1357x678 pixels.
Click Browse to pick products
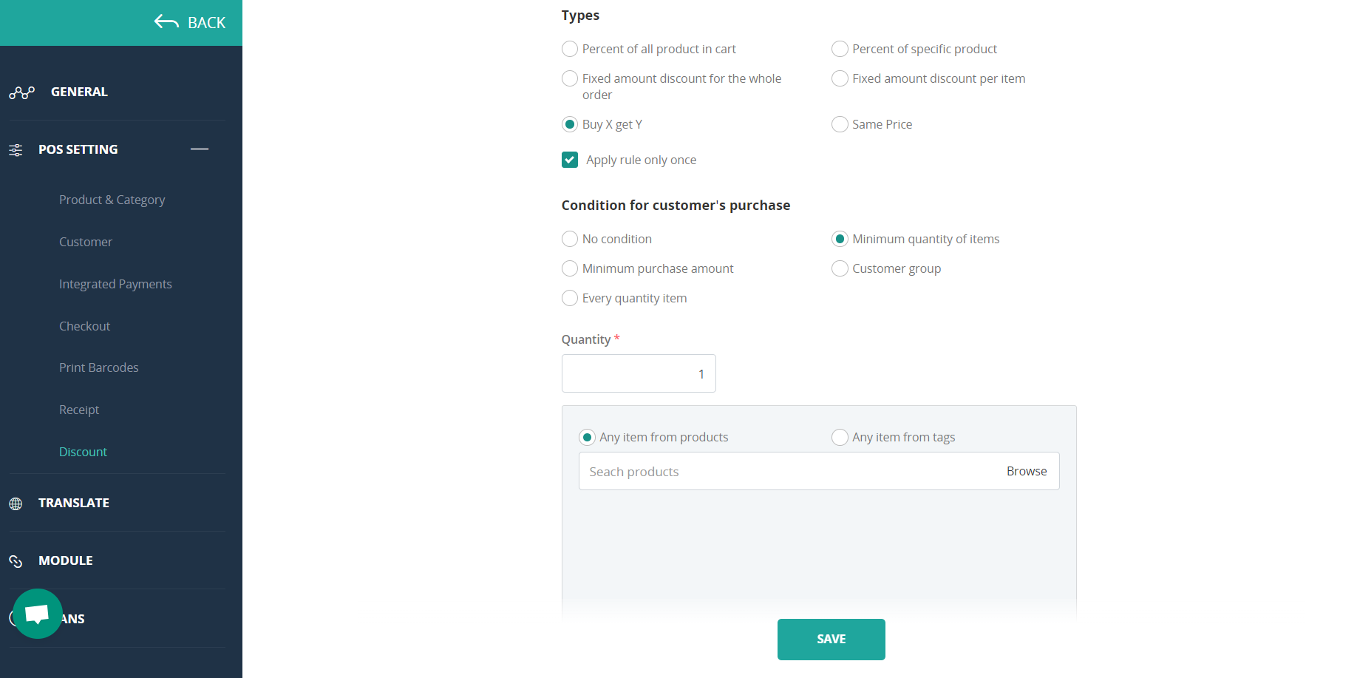(x=1026, y=471)
